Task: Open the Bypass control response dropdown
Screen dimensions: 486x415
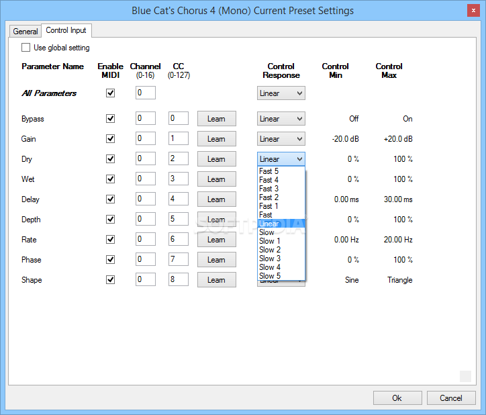Action: coord(281,118)
